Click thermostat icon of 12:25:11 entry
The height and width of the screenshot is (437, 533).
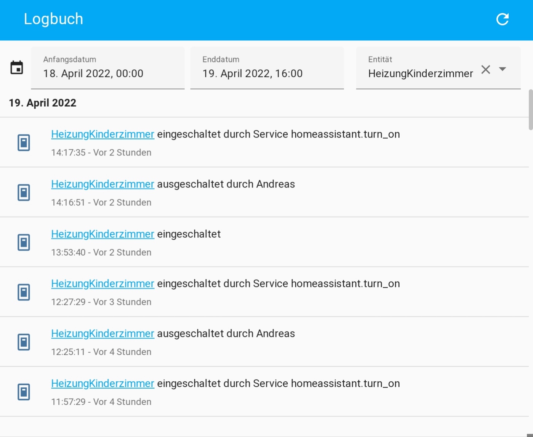(24, 342)
